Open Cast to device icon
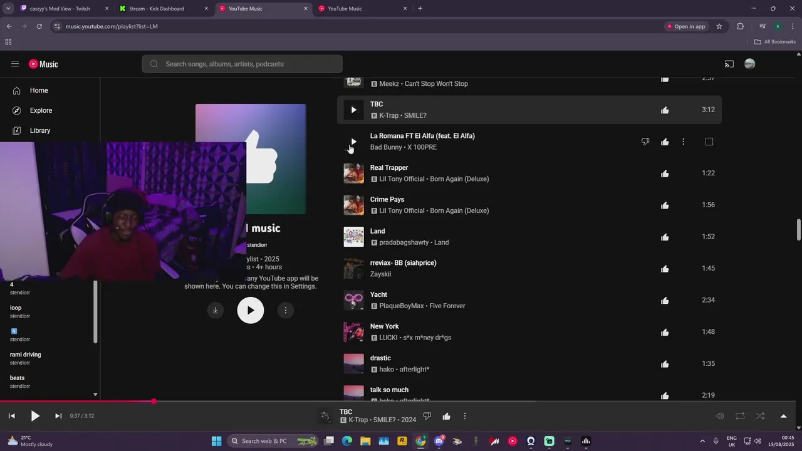802x451 pixels. tap(729, 64)
